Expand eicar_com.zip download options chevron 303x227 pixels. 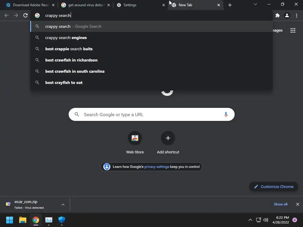(63, 205)
